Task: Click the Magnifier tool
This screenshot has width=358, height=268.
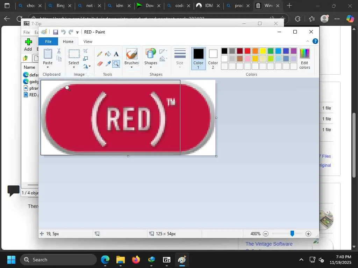Action: click(x=116, y=64)
